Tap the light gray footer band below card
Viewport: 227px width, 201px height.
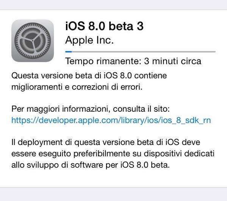point(114,194)
